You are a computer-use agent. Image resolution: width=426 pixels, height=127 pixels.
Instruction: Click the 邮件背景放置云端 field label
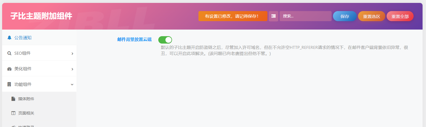click(135, 39)
